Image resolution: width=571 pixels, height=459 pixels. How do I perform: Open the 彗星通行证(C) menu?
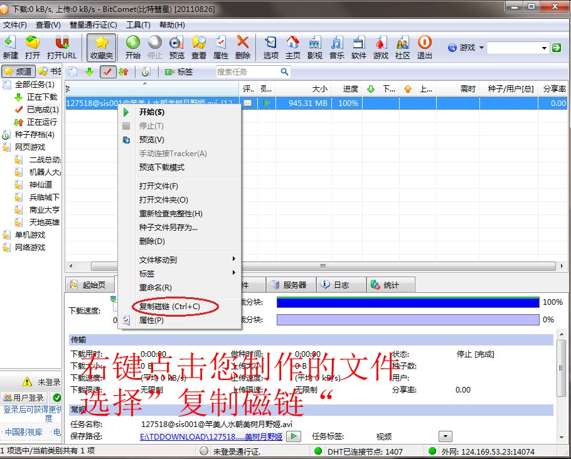coord(93,24)
